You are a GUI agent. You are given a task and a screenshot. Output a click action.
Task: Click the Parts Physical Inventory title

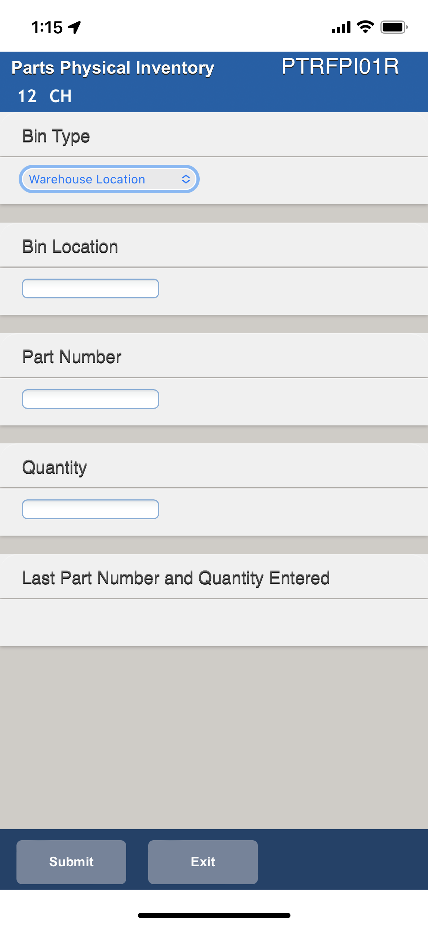coord(113,68)
